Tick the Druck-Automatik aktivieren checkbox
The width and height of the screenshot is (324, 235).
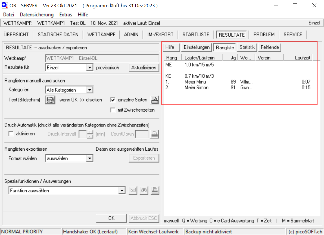pos(11,134)
